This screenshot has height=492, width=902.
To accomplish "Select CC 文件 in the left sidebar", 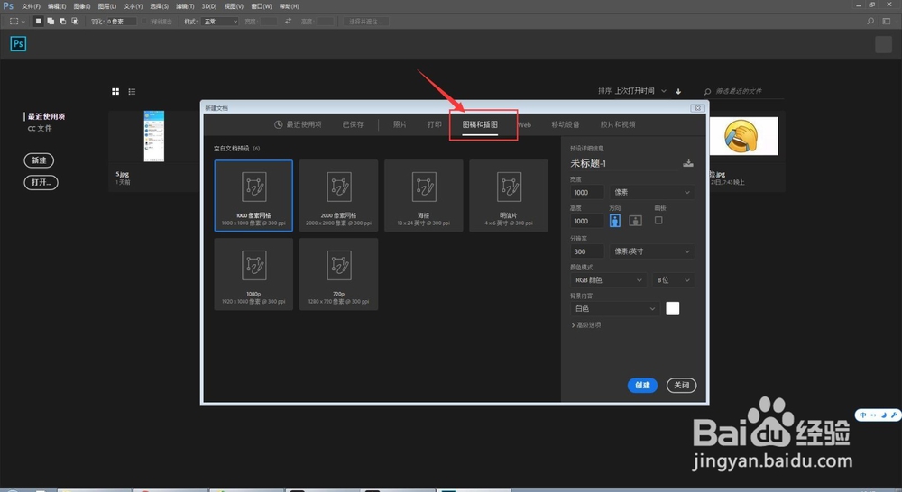I will [x=40, y=128].
